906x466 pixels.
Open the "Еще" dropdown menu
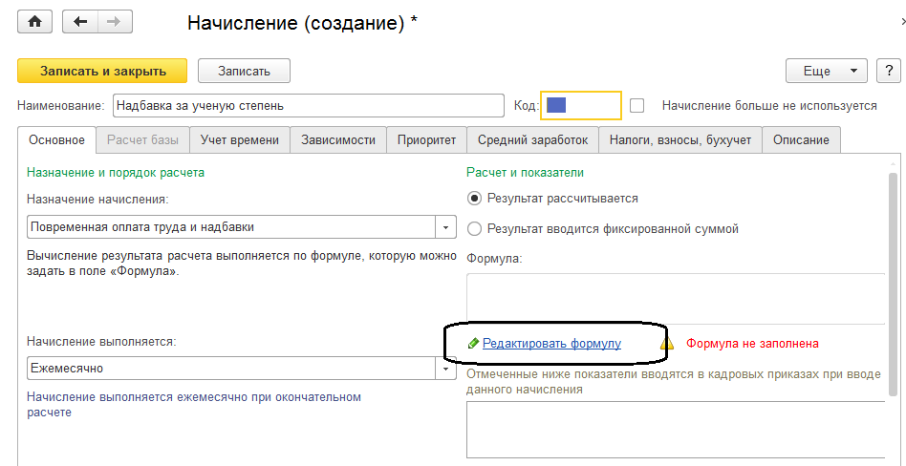pos(826,71)
